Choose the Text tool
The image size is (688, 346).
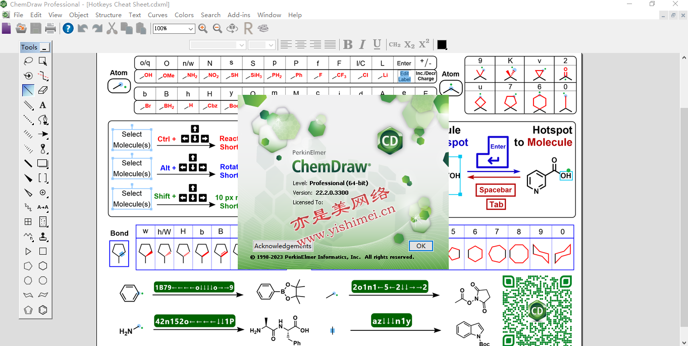click(x=43, y=105)
